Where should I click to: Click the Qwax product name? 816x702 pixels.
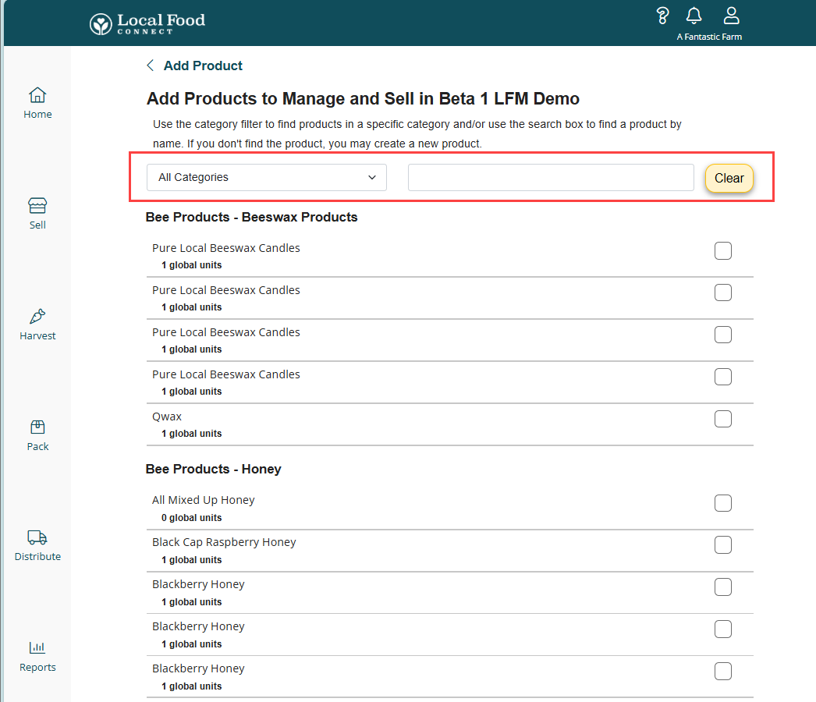tap(167, 417)
